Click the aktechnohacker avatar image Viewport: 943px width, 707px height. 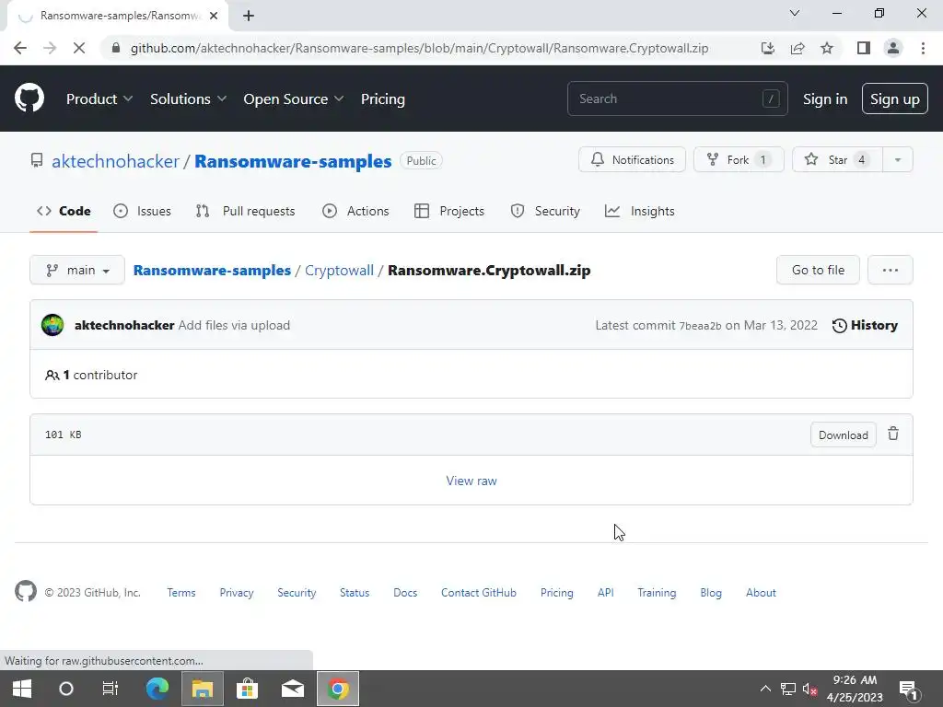coord(52,325)
